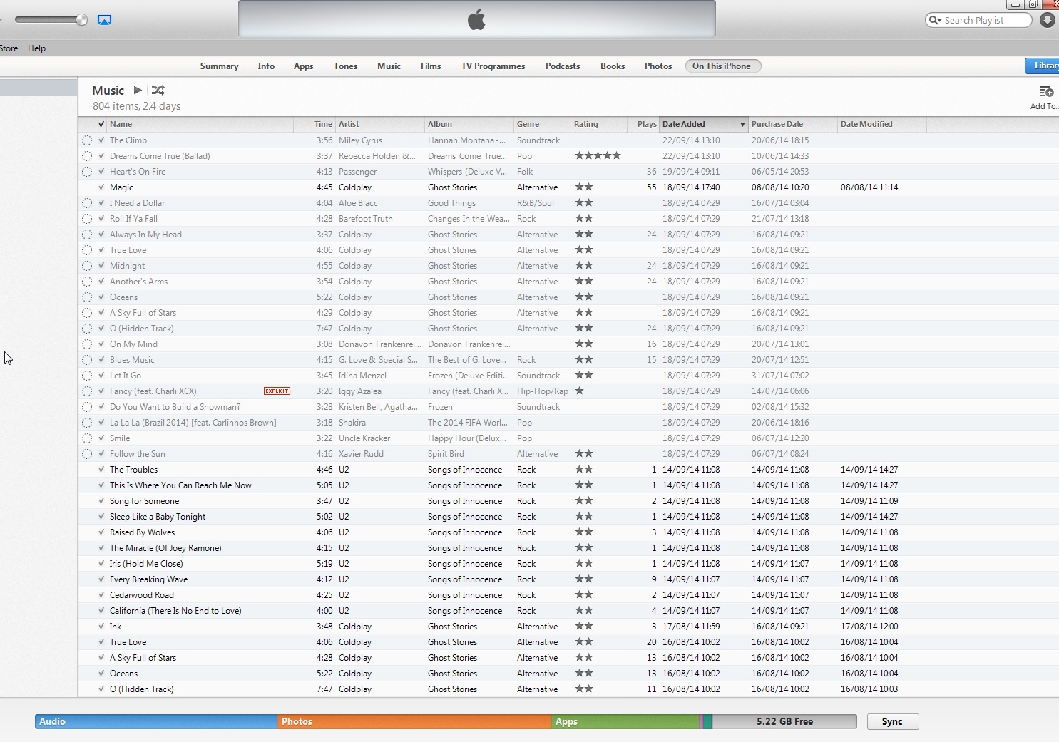Open the Photos tab
The image size is (1059, 742).
[658, 66]
